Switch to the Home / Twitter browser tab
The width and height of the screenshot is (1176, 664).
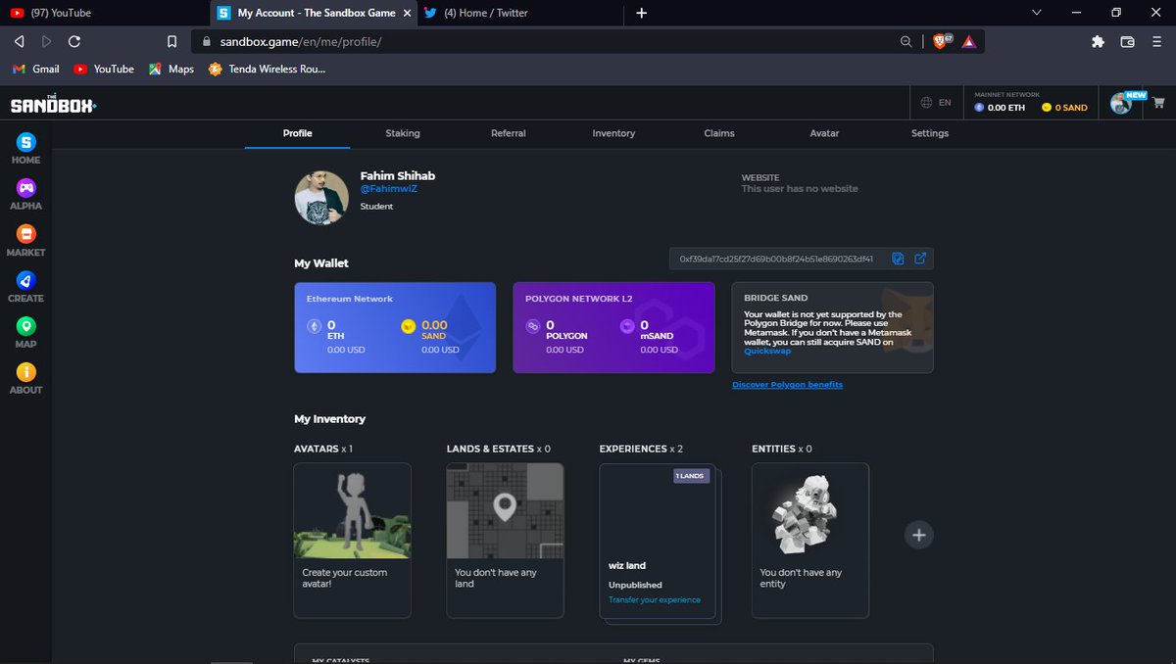tap(519, 13)
